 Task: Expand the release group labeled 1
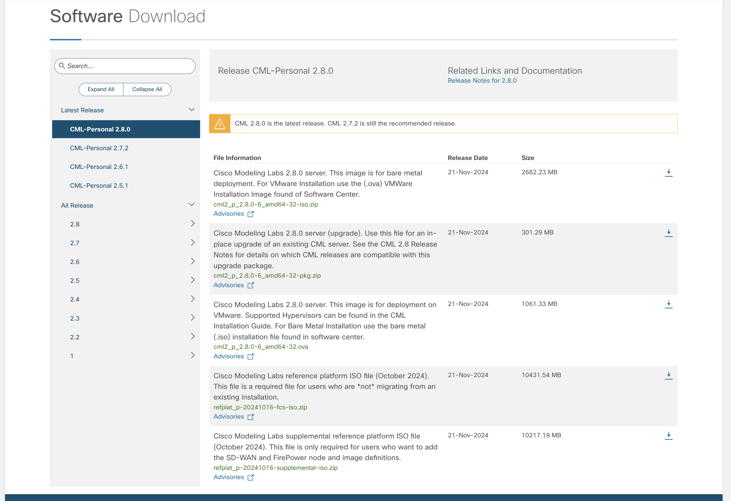(193, 355)
